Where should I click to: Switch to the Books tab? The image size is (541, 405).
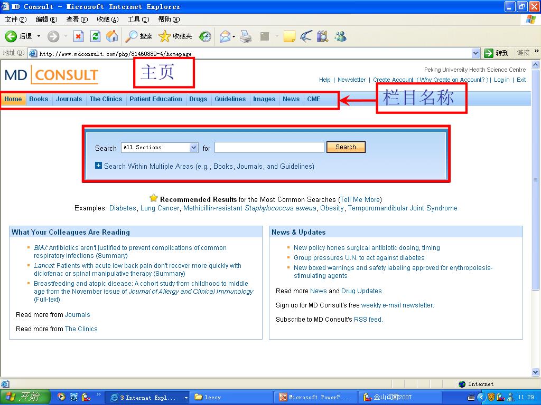tap(39, 99)
